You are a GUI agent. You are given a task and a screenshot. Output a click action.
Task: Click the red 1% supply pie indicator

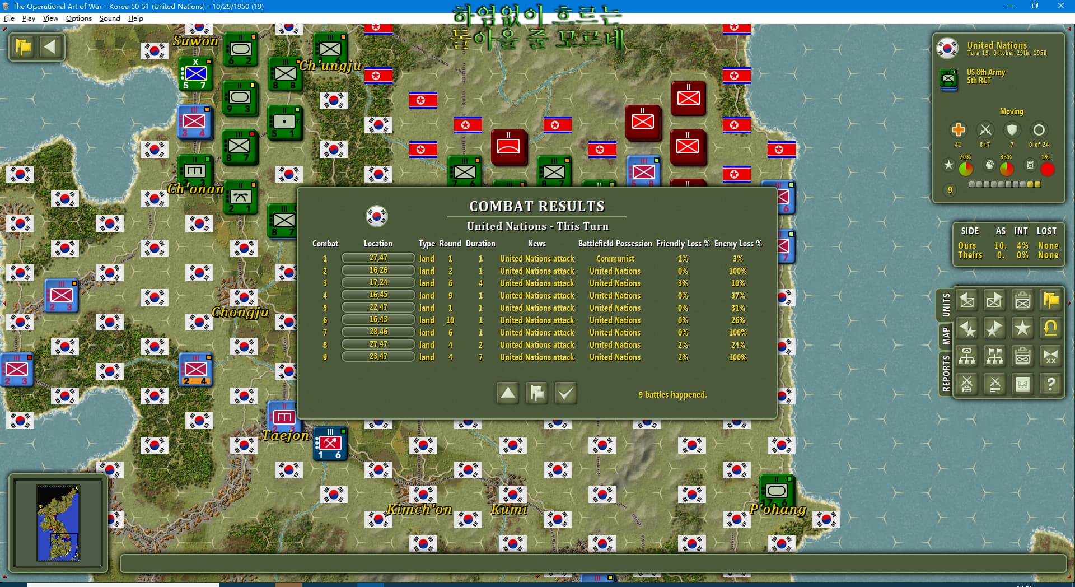[x=1047, y=169]
